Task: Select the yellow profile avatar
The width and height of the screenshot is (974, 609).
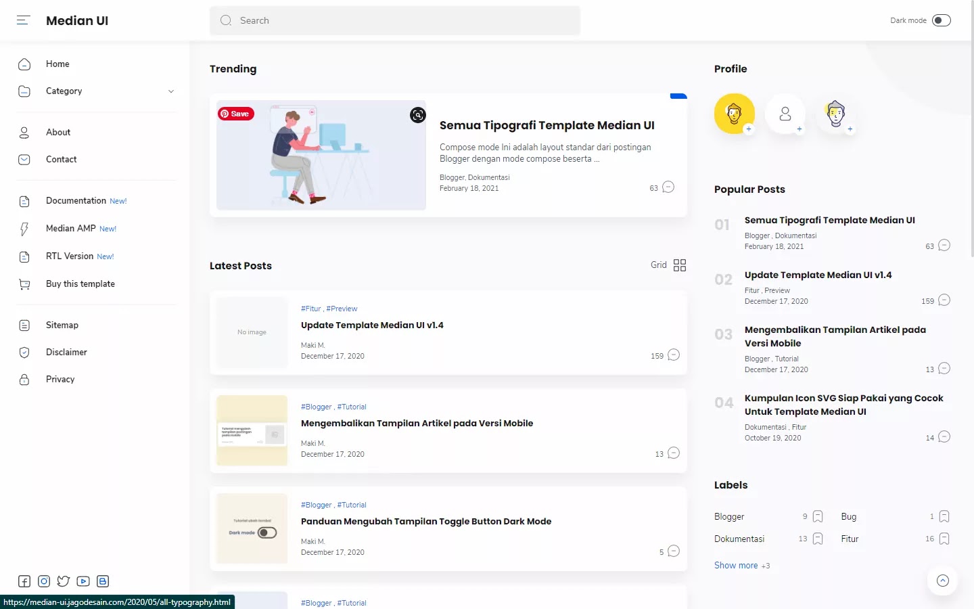Action: 735,114
